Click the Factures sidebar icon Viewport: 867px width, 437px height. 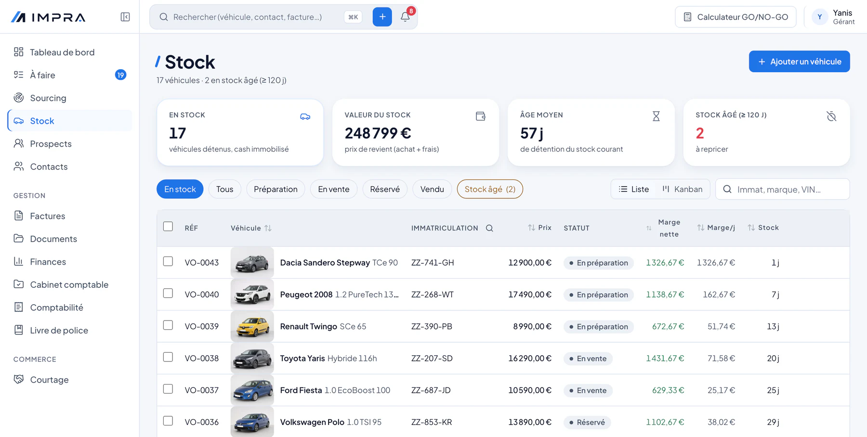click(x=19, y=216)
